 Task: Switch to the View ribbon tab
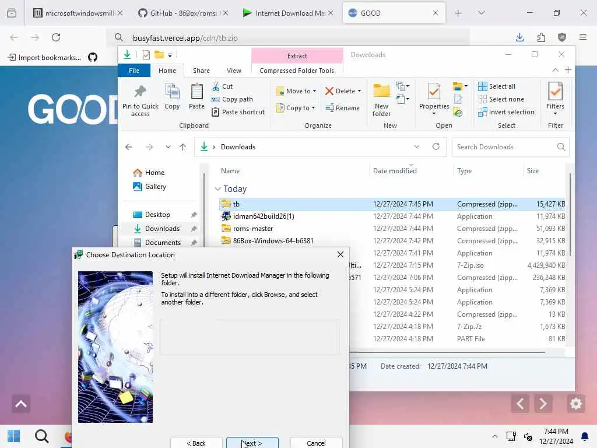[x=234, y=71]
